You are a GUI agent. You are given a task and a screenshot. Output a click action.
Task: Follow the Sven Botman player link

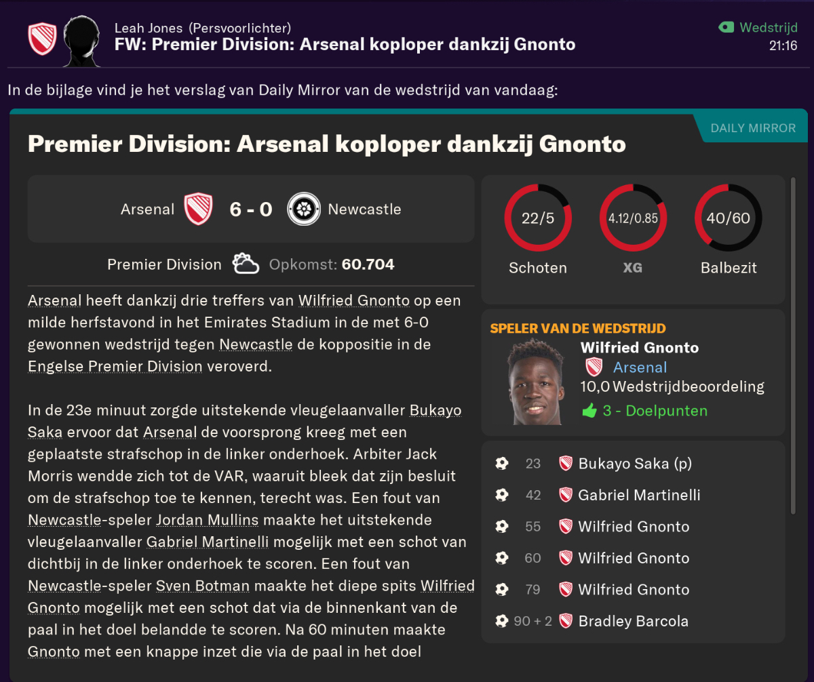click(x=203, y=586)
